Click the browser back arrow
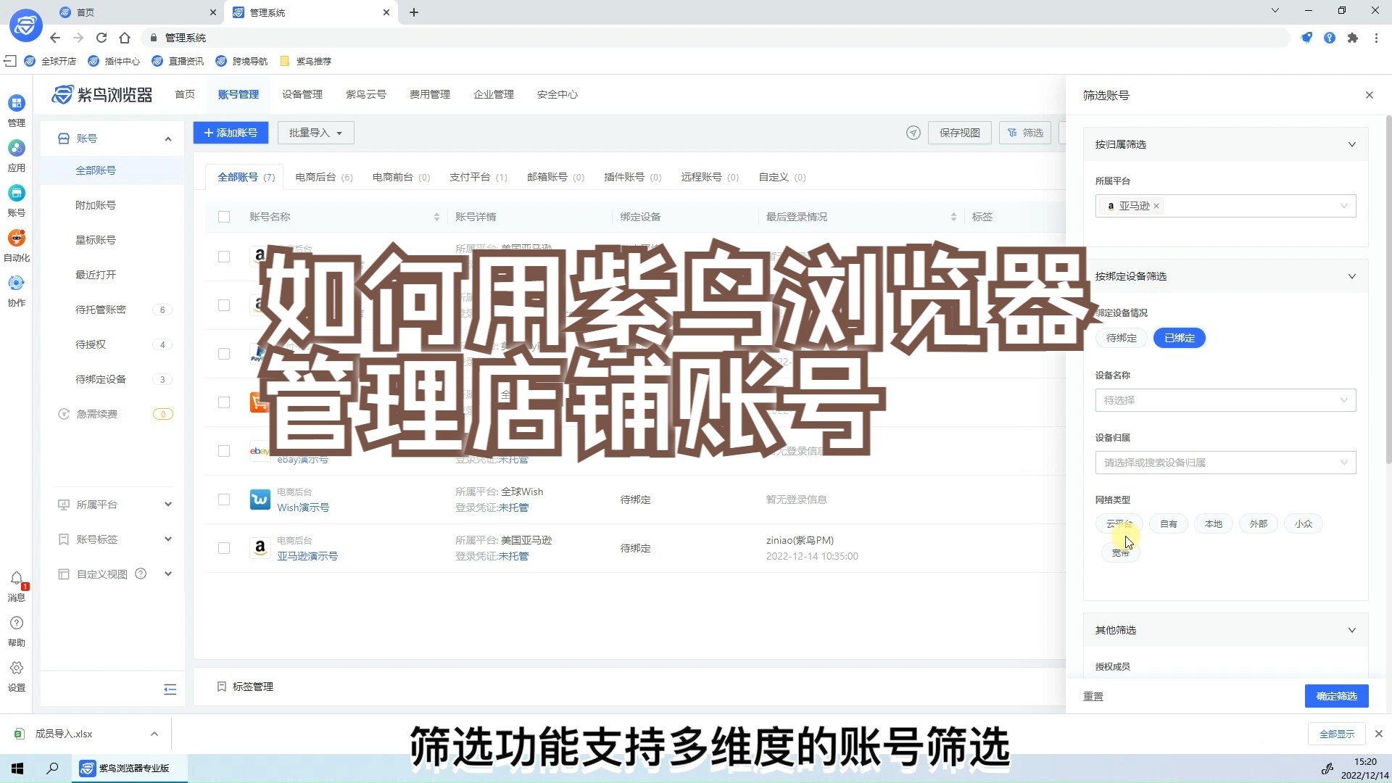 tap(55, 38)
